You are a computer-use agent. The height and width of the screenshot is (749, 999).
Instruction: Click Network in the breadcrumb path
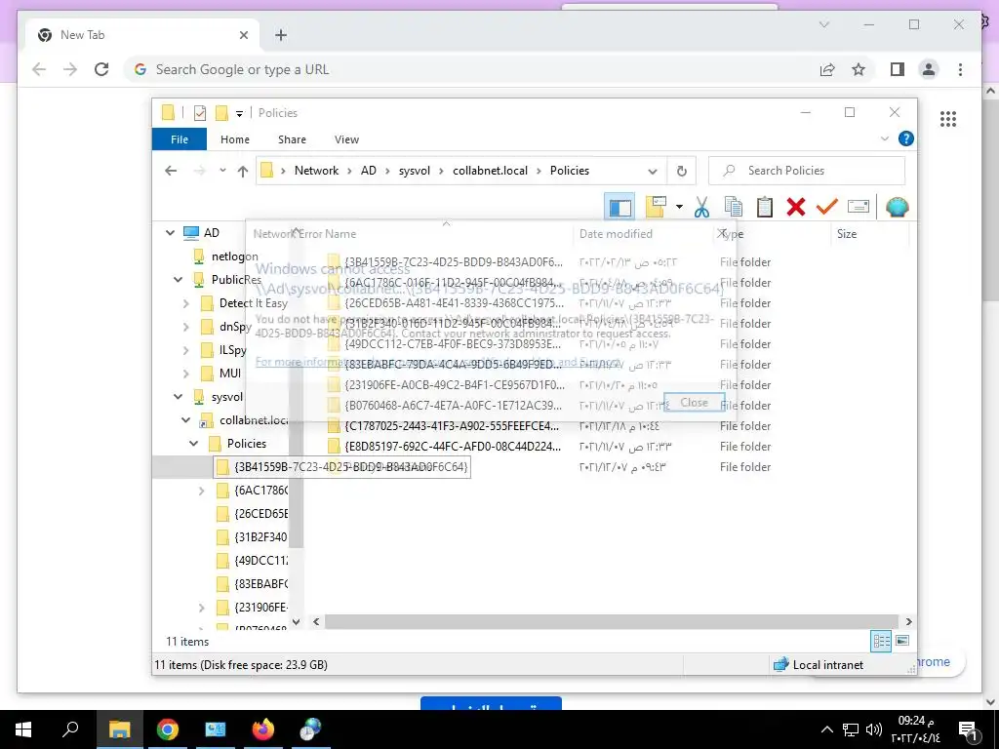316,171
